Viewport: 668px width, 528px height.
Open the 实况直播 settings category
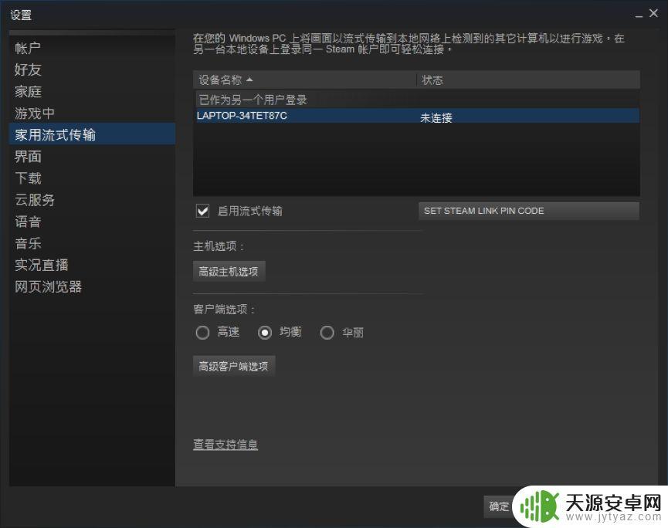click(x=92, y=265)
